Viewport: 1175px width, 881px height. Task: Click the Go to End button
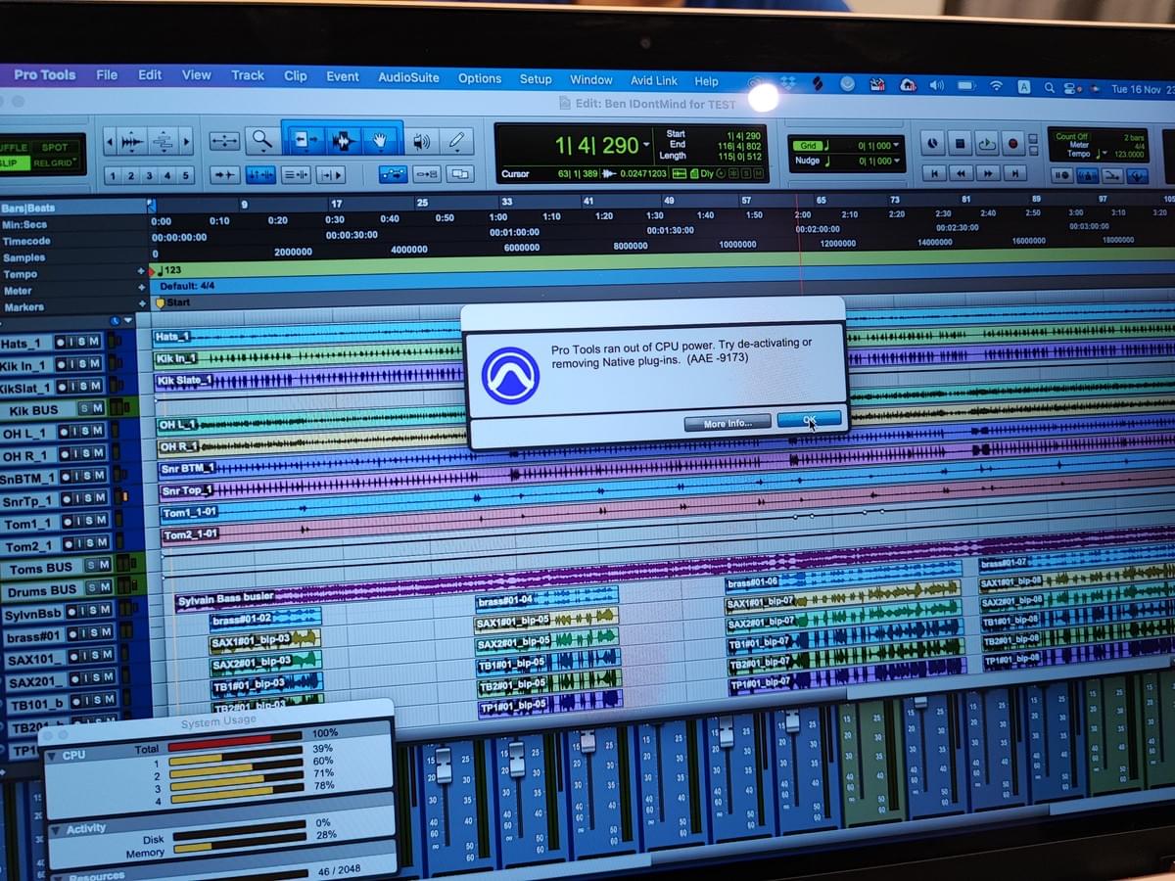(x=1015, y=174)
